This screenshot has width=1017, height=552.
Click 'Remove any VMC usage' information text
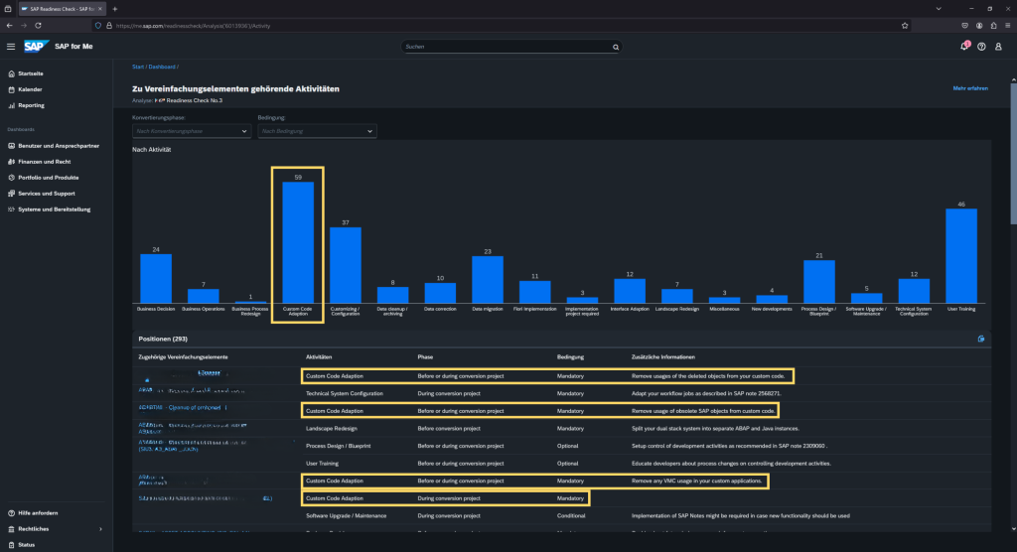(x=696, y=482)
